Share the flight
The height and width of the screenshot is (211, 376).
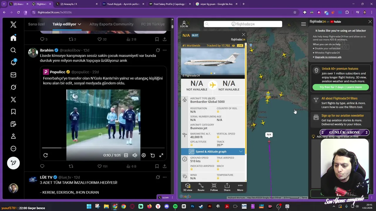227,187
